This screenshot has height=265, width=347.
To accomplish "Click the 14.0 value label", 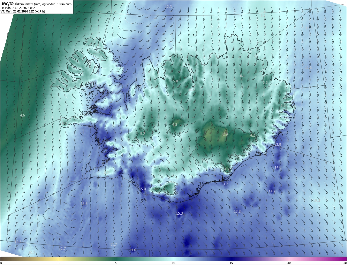I will point(278,167).
